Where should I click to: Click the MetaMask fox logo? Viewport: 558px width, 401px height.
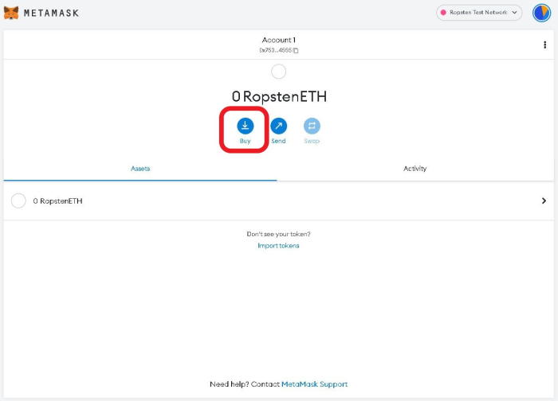click(11, 13)
